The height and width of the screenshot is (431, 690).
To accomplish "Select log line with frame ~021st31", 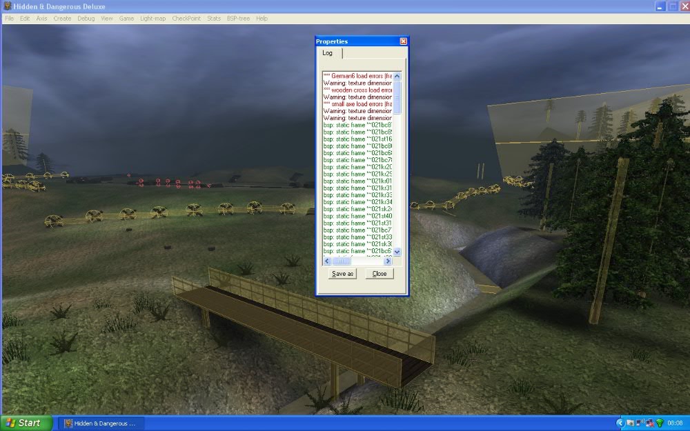I will pos(357,223).
